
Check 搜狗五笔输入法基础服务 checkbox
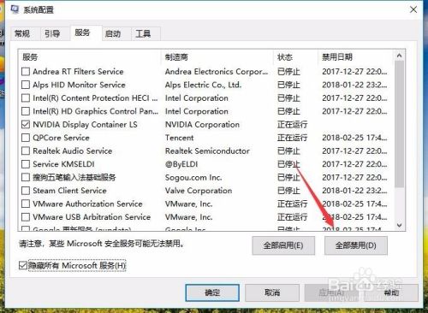pos(26,177)
